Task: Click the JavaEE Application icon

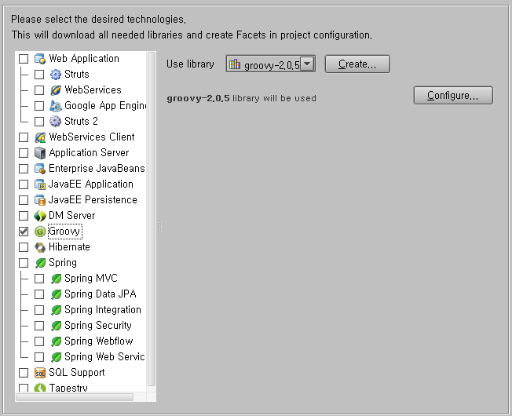Action: (40, 184)
